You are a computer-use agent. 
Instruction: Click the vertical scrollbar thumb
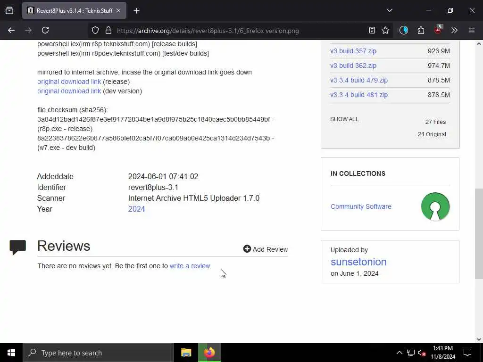point(479,234)
